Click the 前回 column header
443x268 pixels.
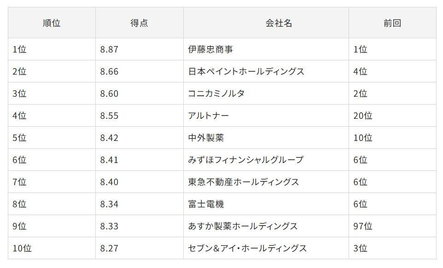click(x=392, y=23)
